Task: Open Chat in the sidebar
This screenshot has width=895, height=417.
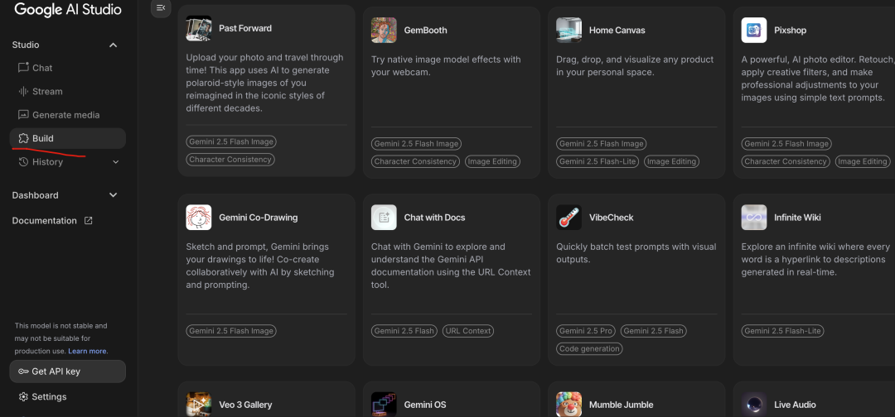Action: (42, 68)
